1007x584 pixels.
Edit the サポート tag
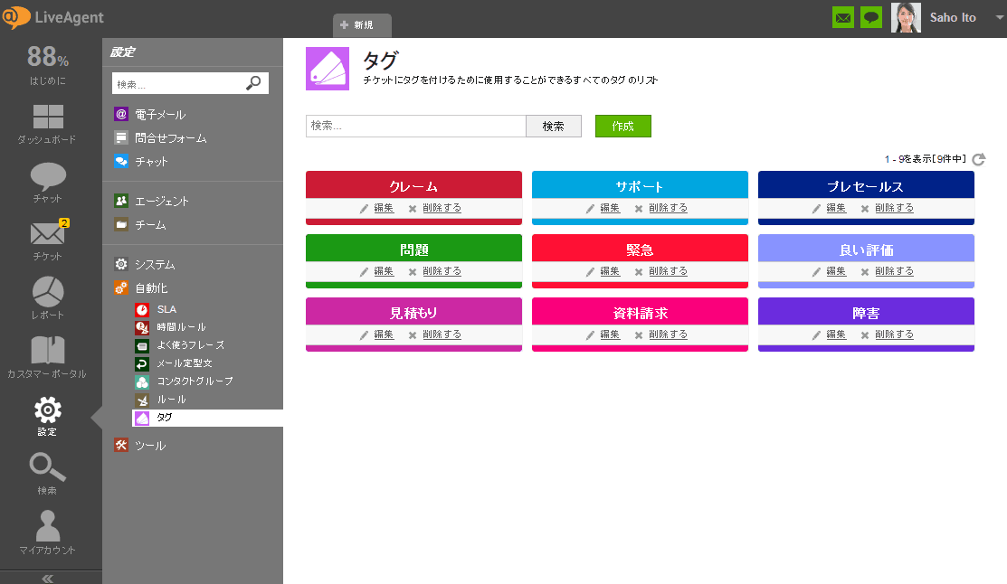pyautogui.click(x=610, y=208)
